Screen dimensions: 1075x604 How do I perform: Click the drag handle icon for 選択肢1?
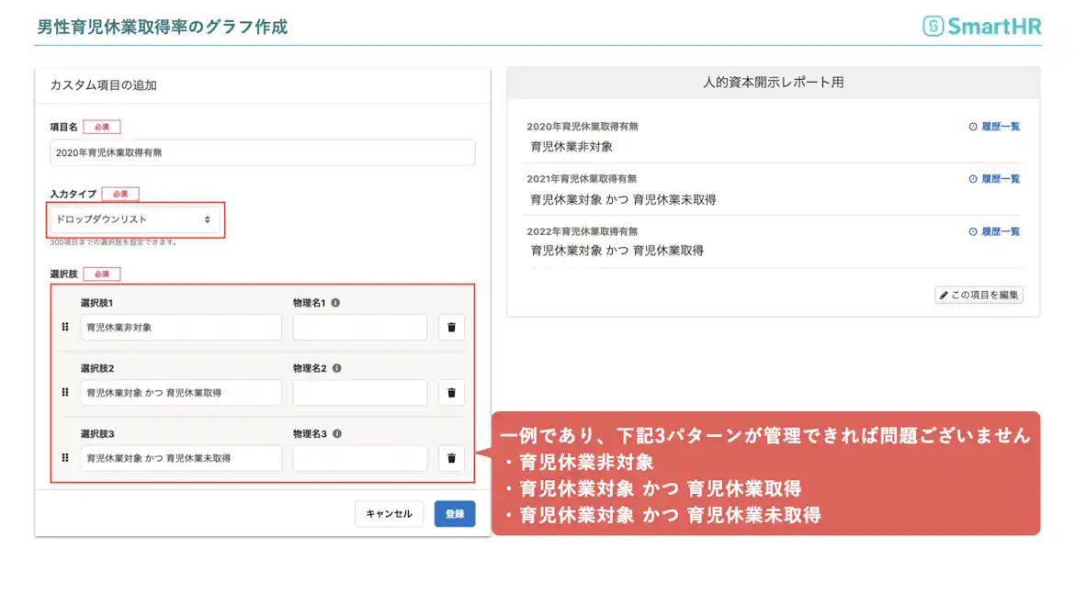coord(64,327)
